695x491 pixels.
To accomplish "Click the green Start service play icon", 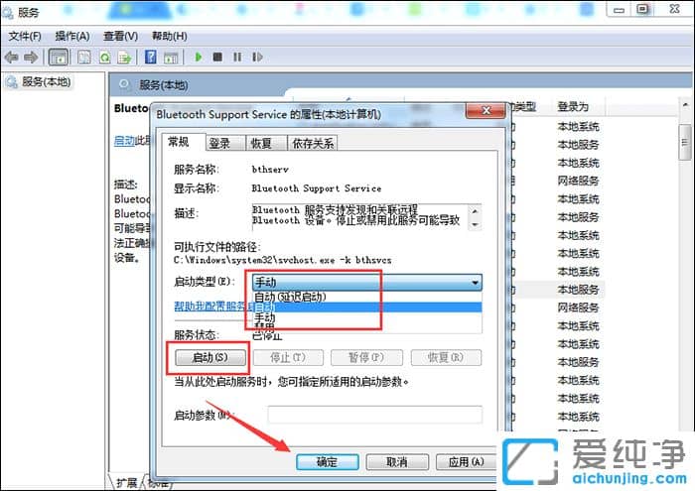I will point(199,58).
